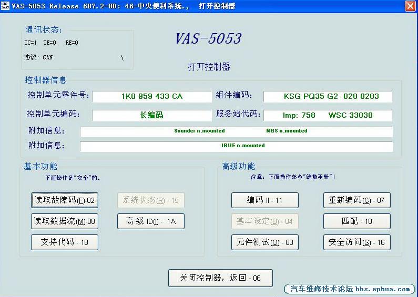This screenshot has width=418, height=297.
Task: Click the 'IC=1' status value
Action: [30, 43]
